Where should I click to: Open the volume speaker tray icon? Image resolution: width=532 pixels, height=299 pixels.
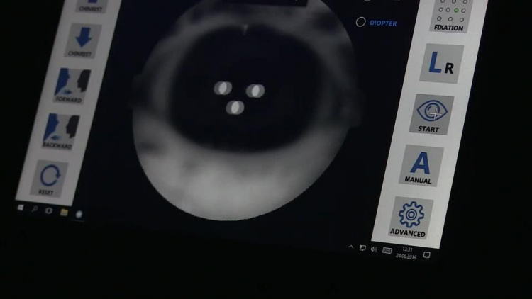[x=374, y=249]
